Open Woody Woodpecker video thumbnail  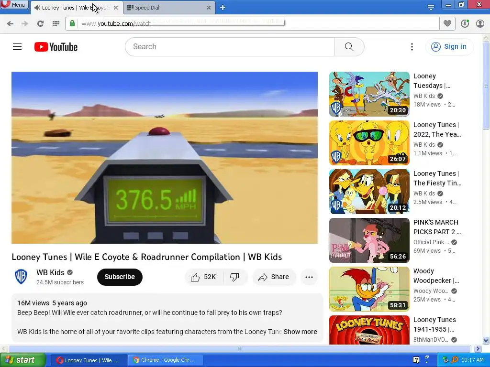click(x=369, y=289)
